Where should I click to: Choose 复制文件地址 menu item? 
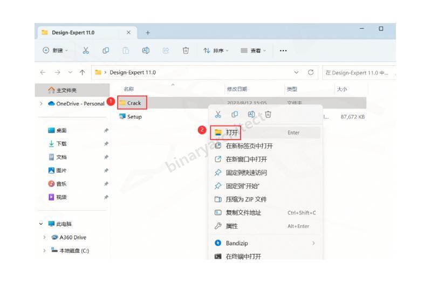pyautogui.click(x=265, y=213)
